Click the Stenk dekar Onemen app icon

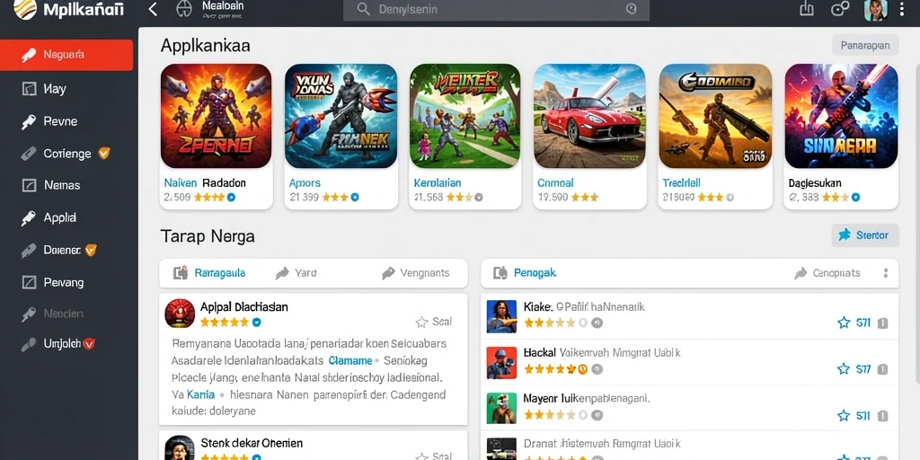(x=180, y=448)
